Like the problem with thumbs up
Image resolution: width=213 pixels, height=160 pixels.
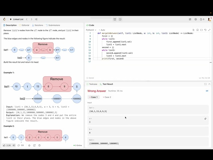click(x=5, y=145)
